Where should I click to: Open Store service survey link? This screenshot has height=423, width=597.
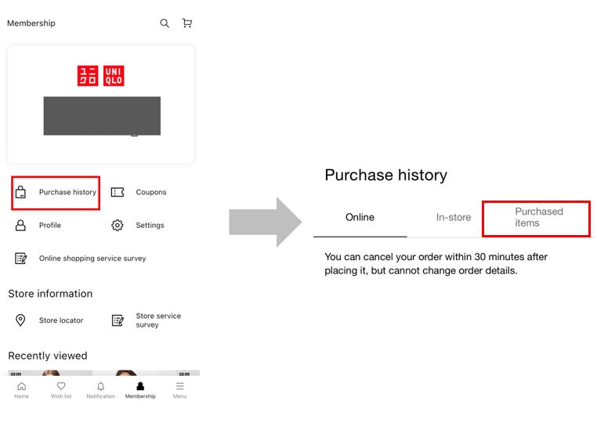158,320
